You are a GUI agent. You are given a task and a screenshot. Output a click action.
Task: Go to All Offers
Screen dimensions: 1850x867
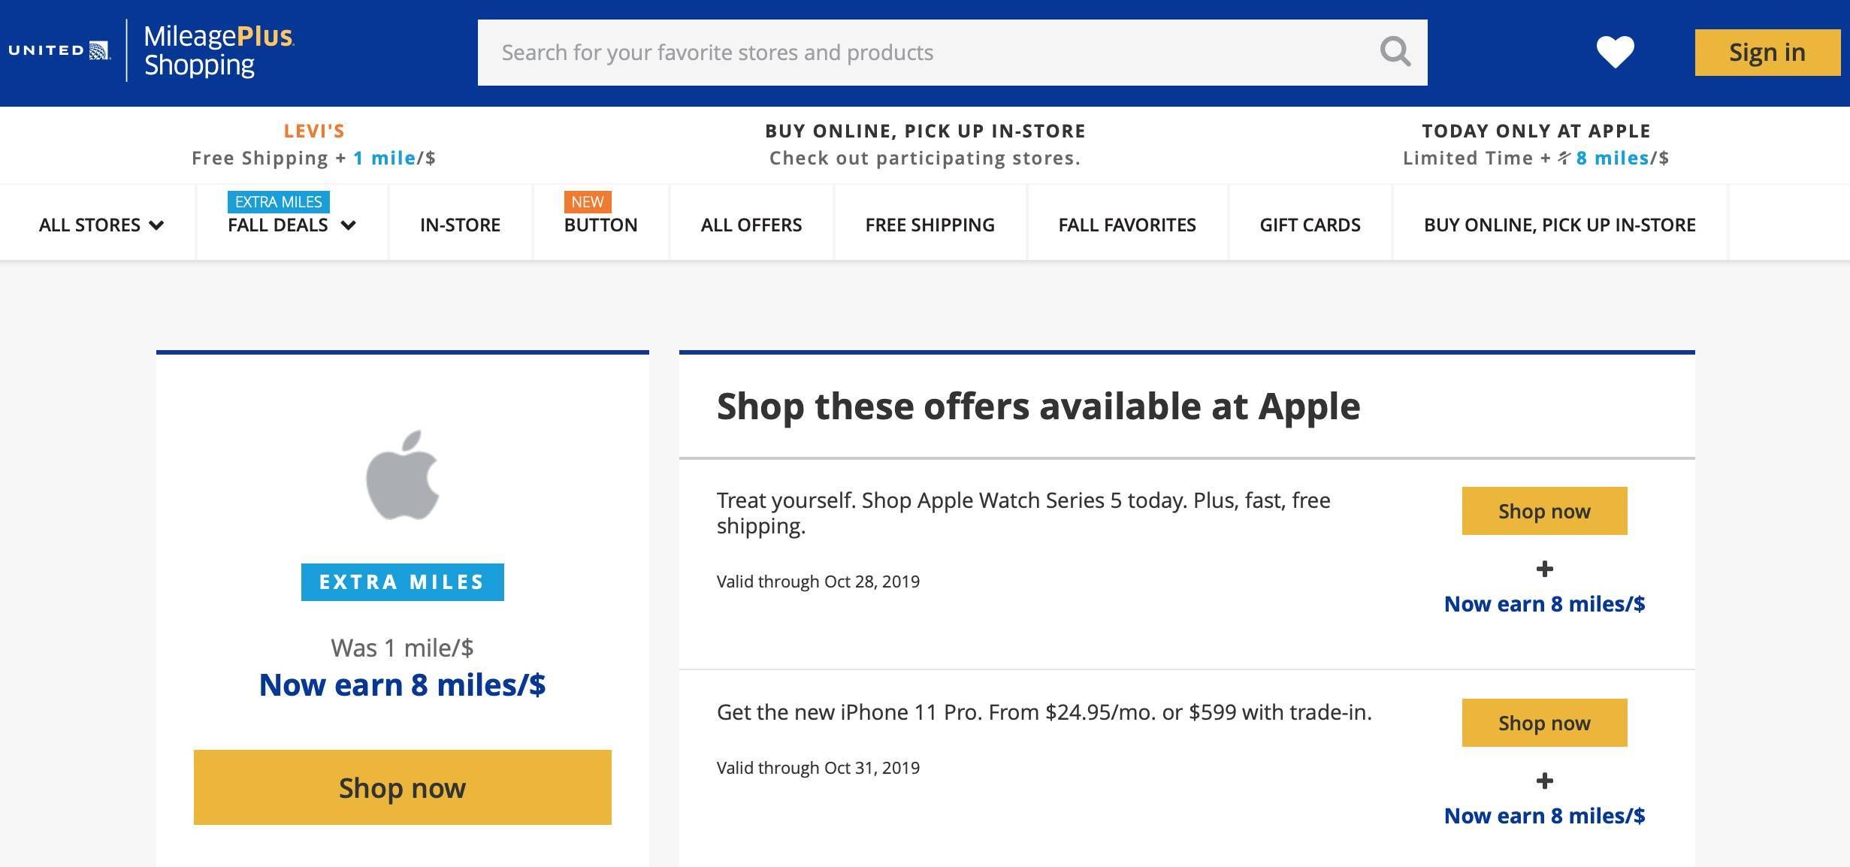click(x=751, y=225)
